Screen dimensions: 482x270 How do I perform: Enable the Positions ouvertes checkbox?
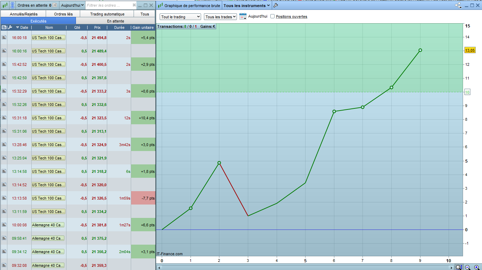tap(272, 17)
